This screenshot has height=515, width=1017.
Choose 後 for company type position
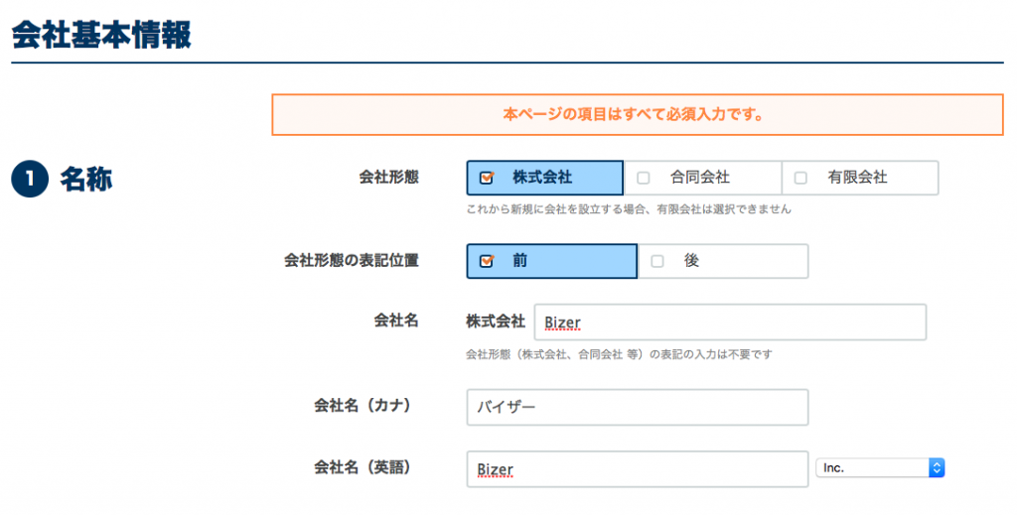[723, 261]
